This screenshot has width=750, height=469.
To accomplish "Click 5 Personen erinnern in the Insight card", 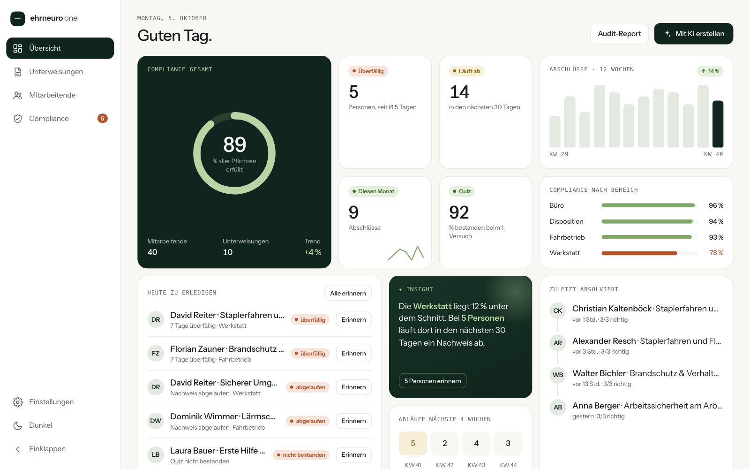I will (x=433, y=381).
